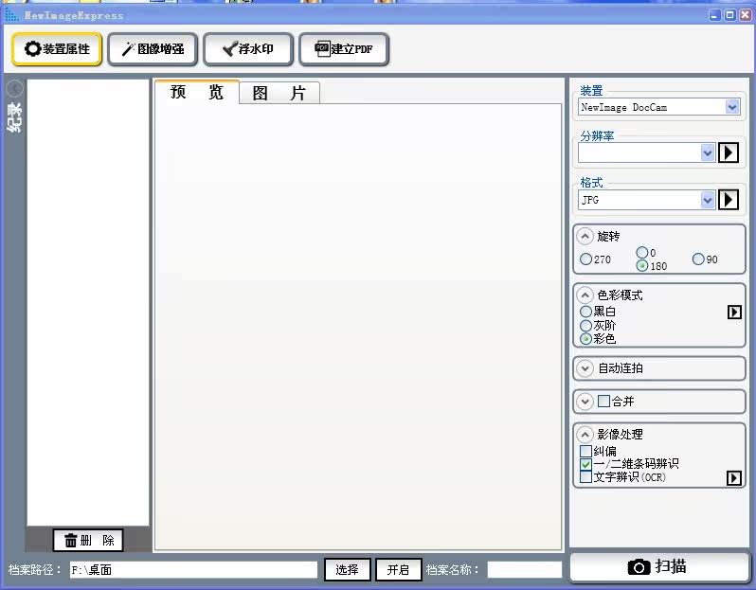Collapse the 纪录 record sidebar arrow
Viewport: 756px width, 590px height.
point(15,88)
